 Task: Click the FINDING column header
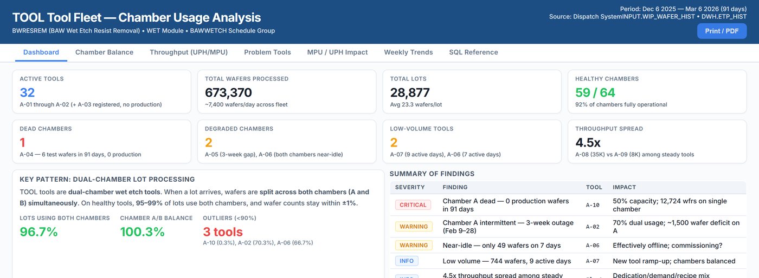[455, 187]
